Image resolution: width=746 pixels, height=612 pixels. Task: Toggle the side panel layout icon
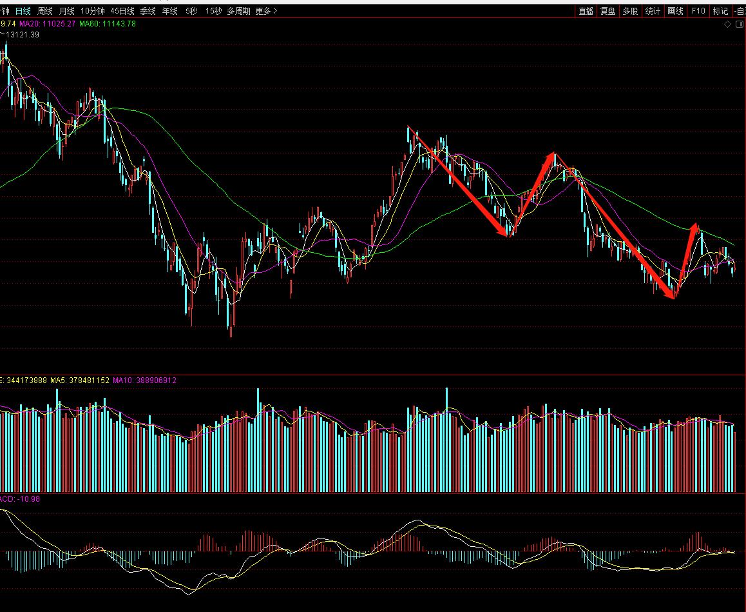coord(740,25)
